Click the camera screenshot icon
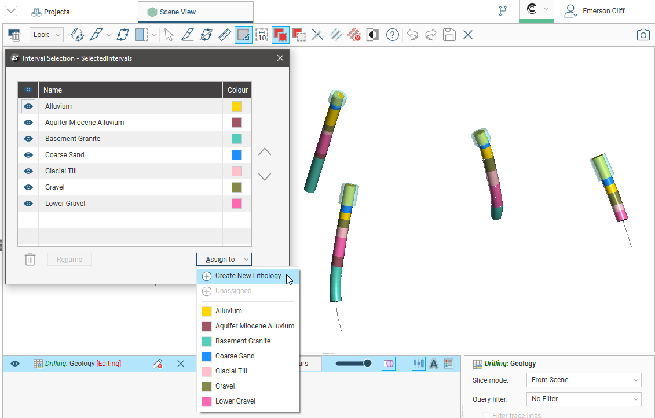This screenshot has height=418, width=655. point(643,35)
